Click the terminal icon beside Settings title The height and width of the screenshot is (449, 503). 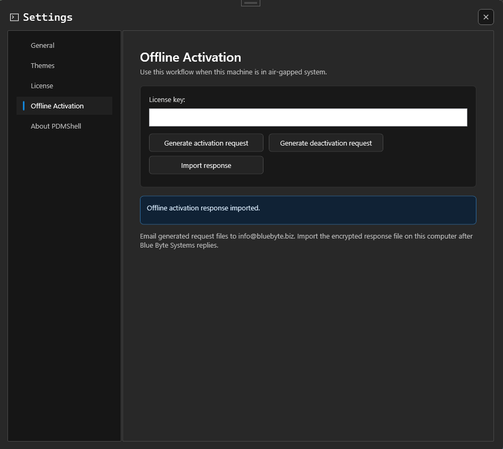pyautogui.click(x=14, y=18)
